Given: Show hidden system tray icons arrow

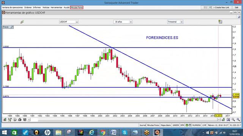Looking at the screenshot, I should click(203, 133).
